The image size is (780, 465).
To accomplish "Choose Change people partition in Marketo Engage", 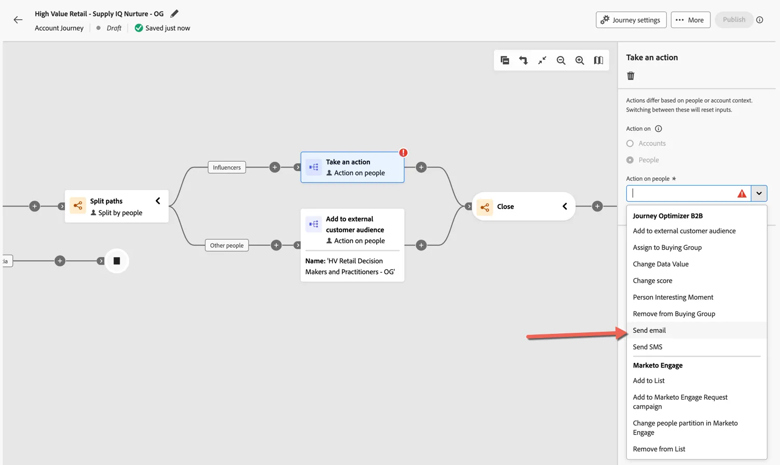I will coord(696,428).
